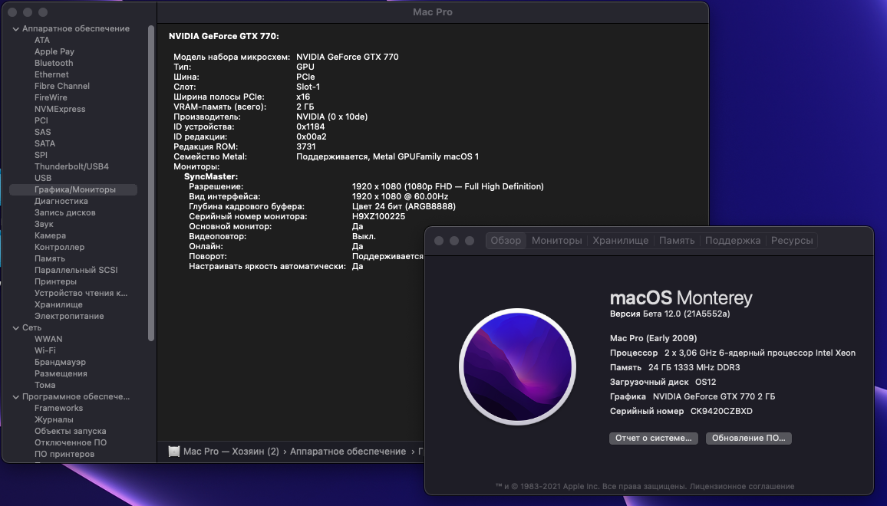
Task: Select USB in the sidebar
Action: pyautogui.click(x=43, y=178)
